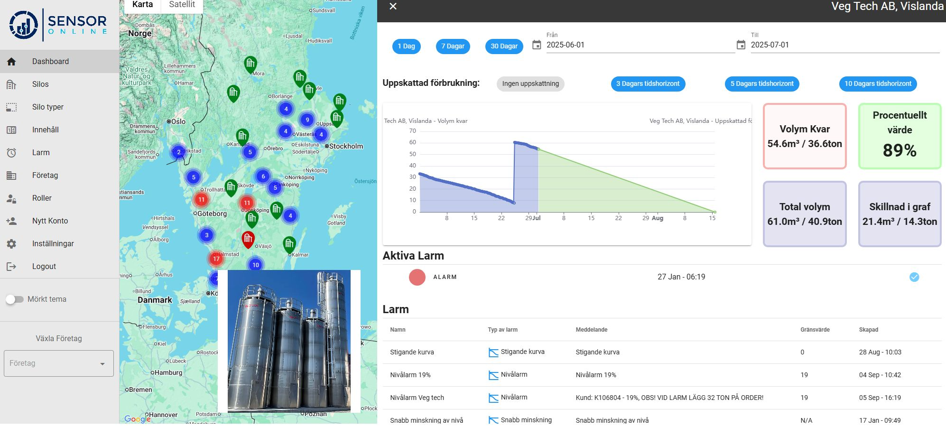Click the Silos icon in sidebar

[11, 84]
